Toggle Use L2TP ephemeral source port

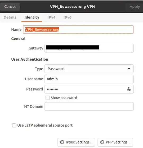tap(14, 125)
